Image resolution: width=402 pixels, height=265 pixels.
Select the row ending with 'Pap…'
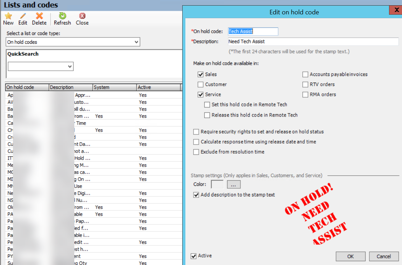(94, 221)
